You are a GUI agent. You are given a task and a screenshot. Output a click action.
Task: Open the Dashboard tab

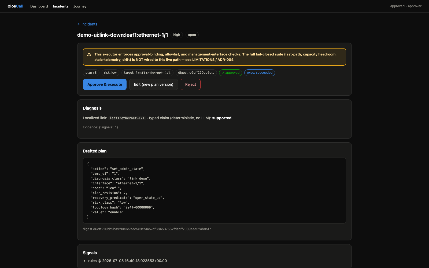(39, 6)
